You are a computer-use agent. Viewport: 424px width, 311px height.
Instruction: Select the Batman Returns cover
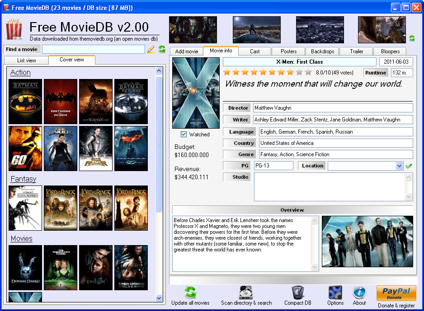coord(131,102)
